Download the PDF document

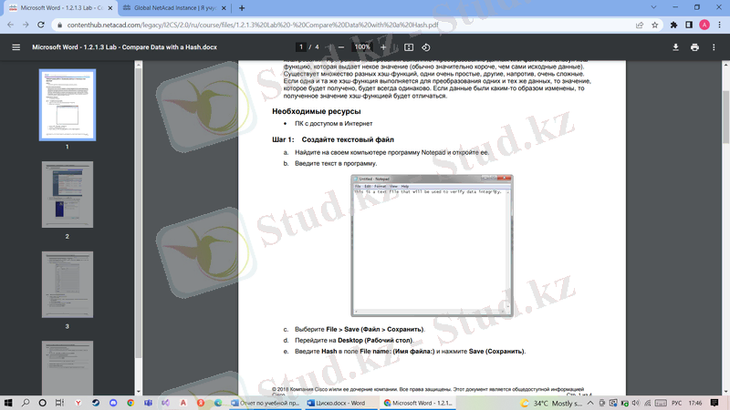pyautogui.click(x=675, y=47)
